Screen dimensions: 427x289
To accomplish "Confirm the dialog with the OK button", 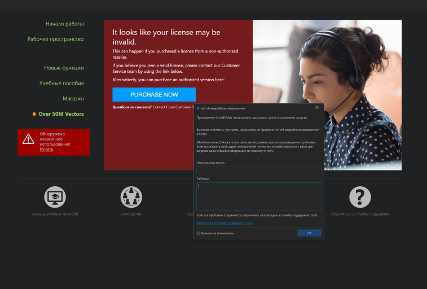I will (309, 233).
